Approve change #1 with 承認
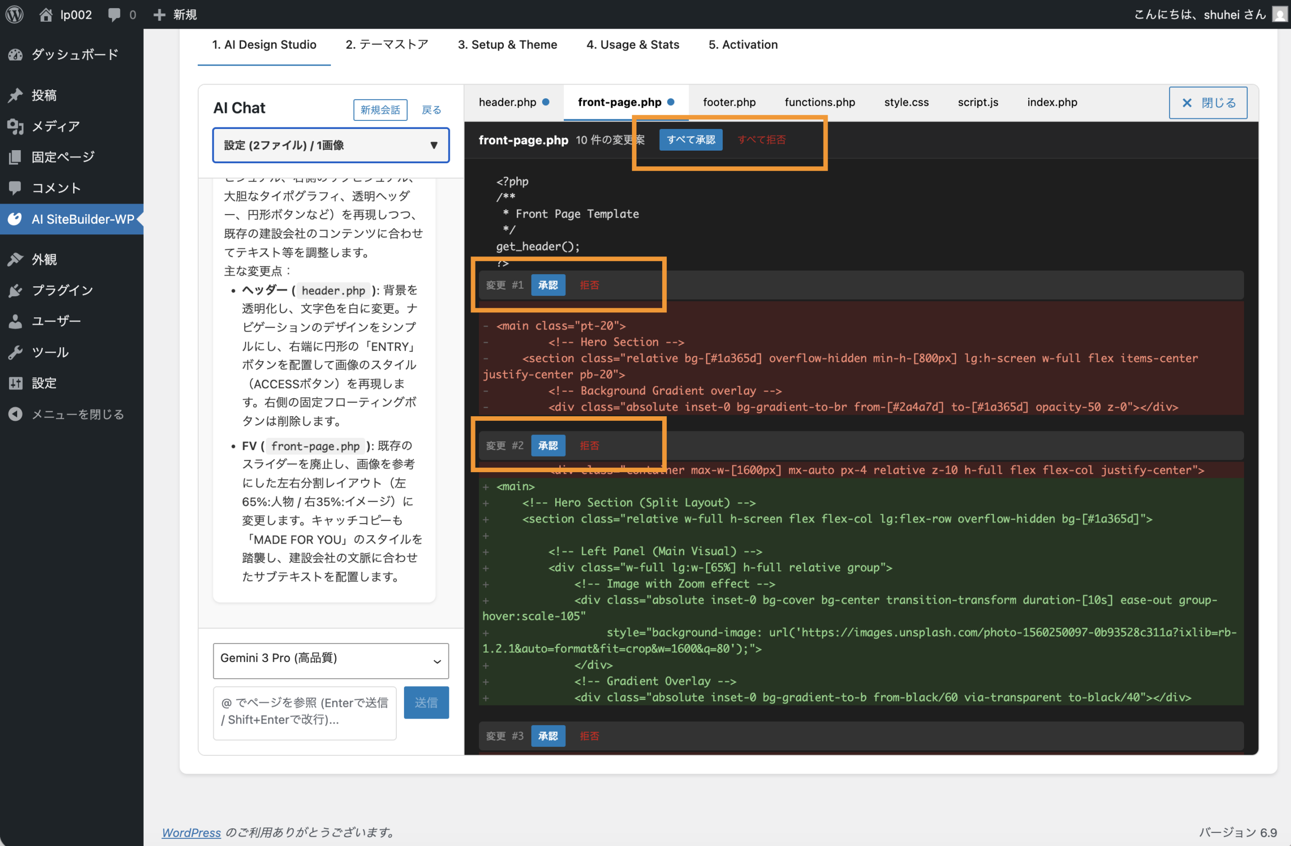 548,285
